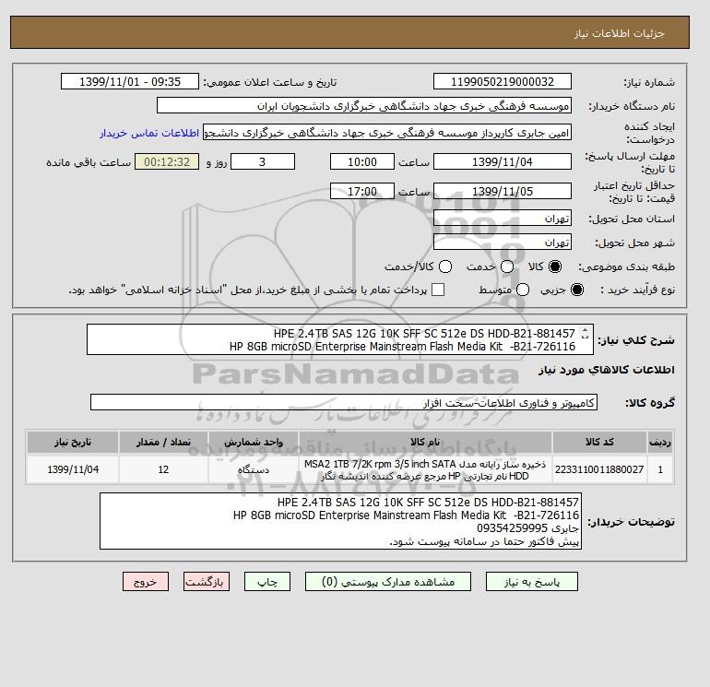Click the شماره نیاز field 1199050219000032
710x687 pixels.
503,81
